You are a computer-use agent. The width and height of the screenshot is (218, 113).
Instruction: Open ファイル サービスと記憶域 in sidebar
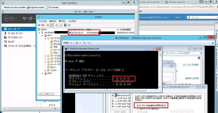pyautogui.click(x=19, y=46)
